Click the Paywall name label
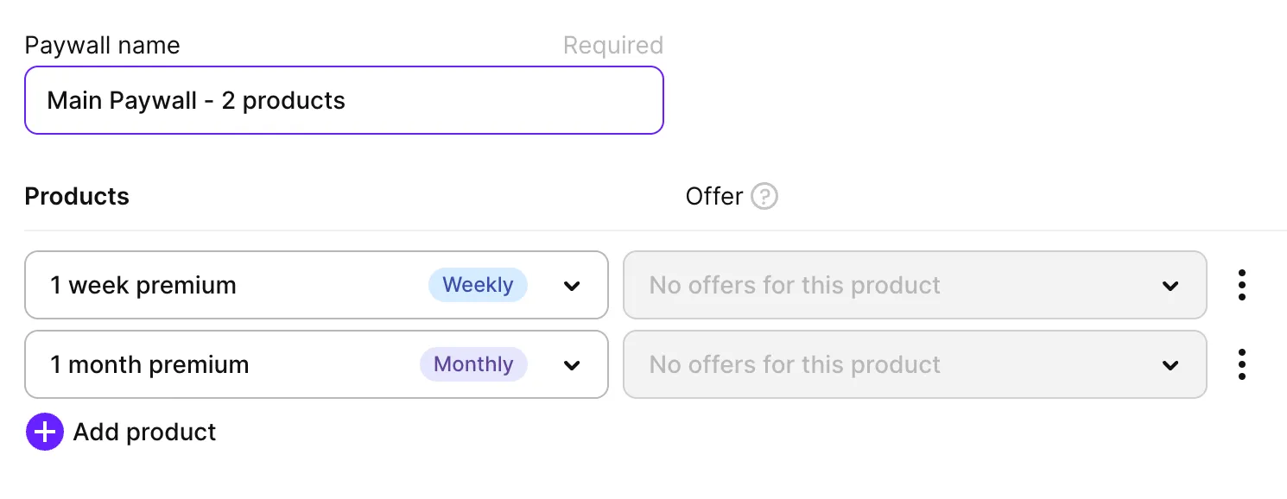Viewport: 1287px width, 499px height. [102, 46]
